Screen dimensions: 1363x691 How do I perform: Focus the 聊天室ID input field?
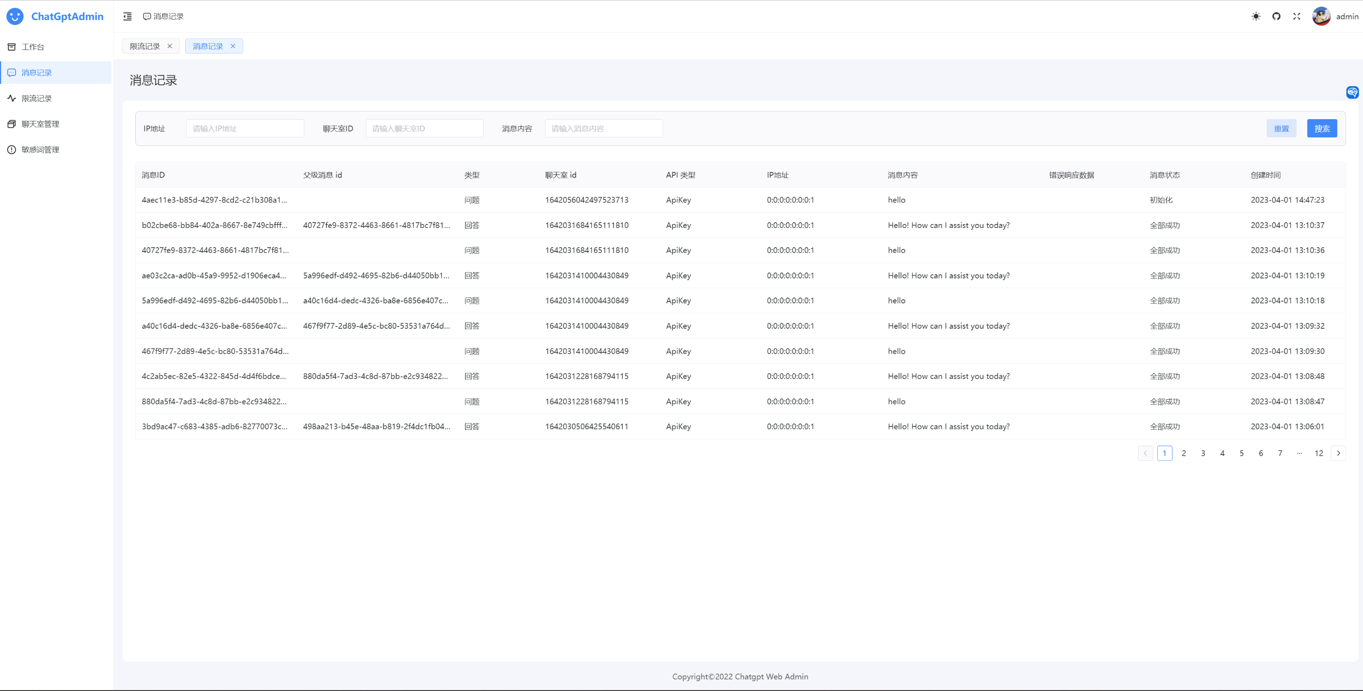pos(424,128)
